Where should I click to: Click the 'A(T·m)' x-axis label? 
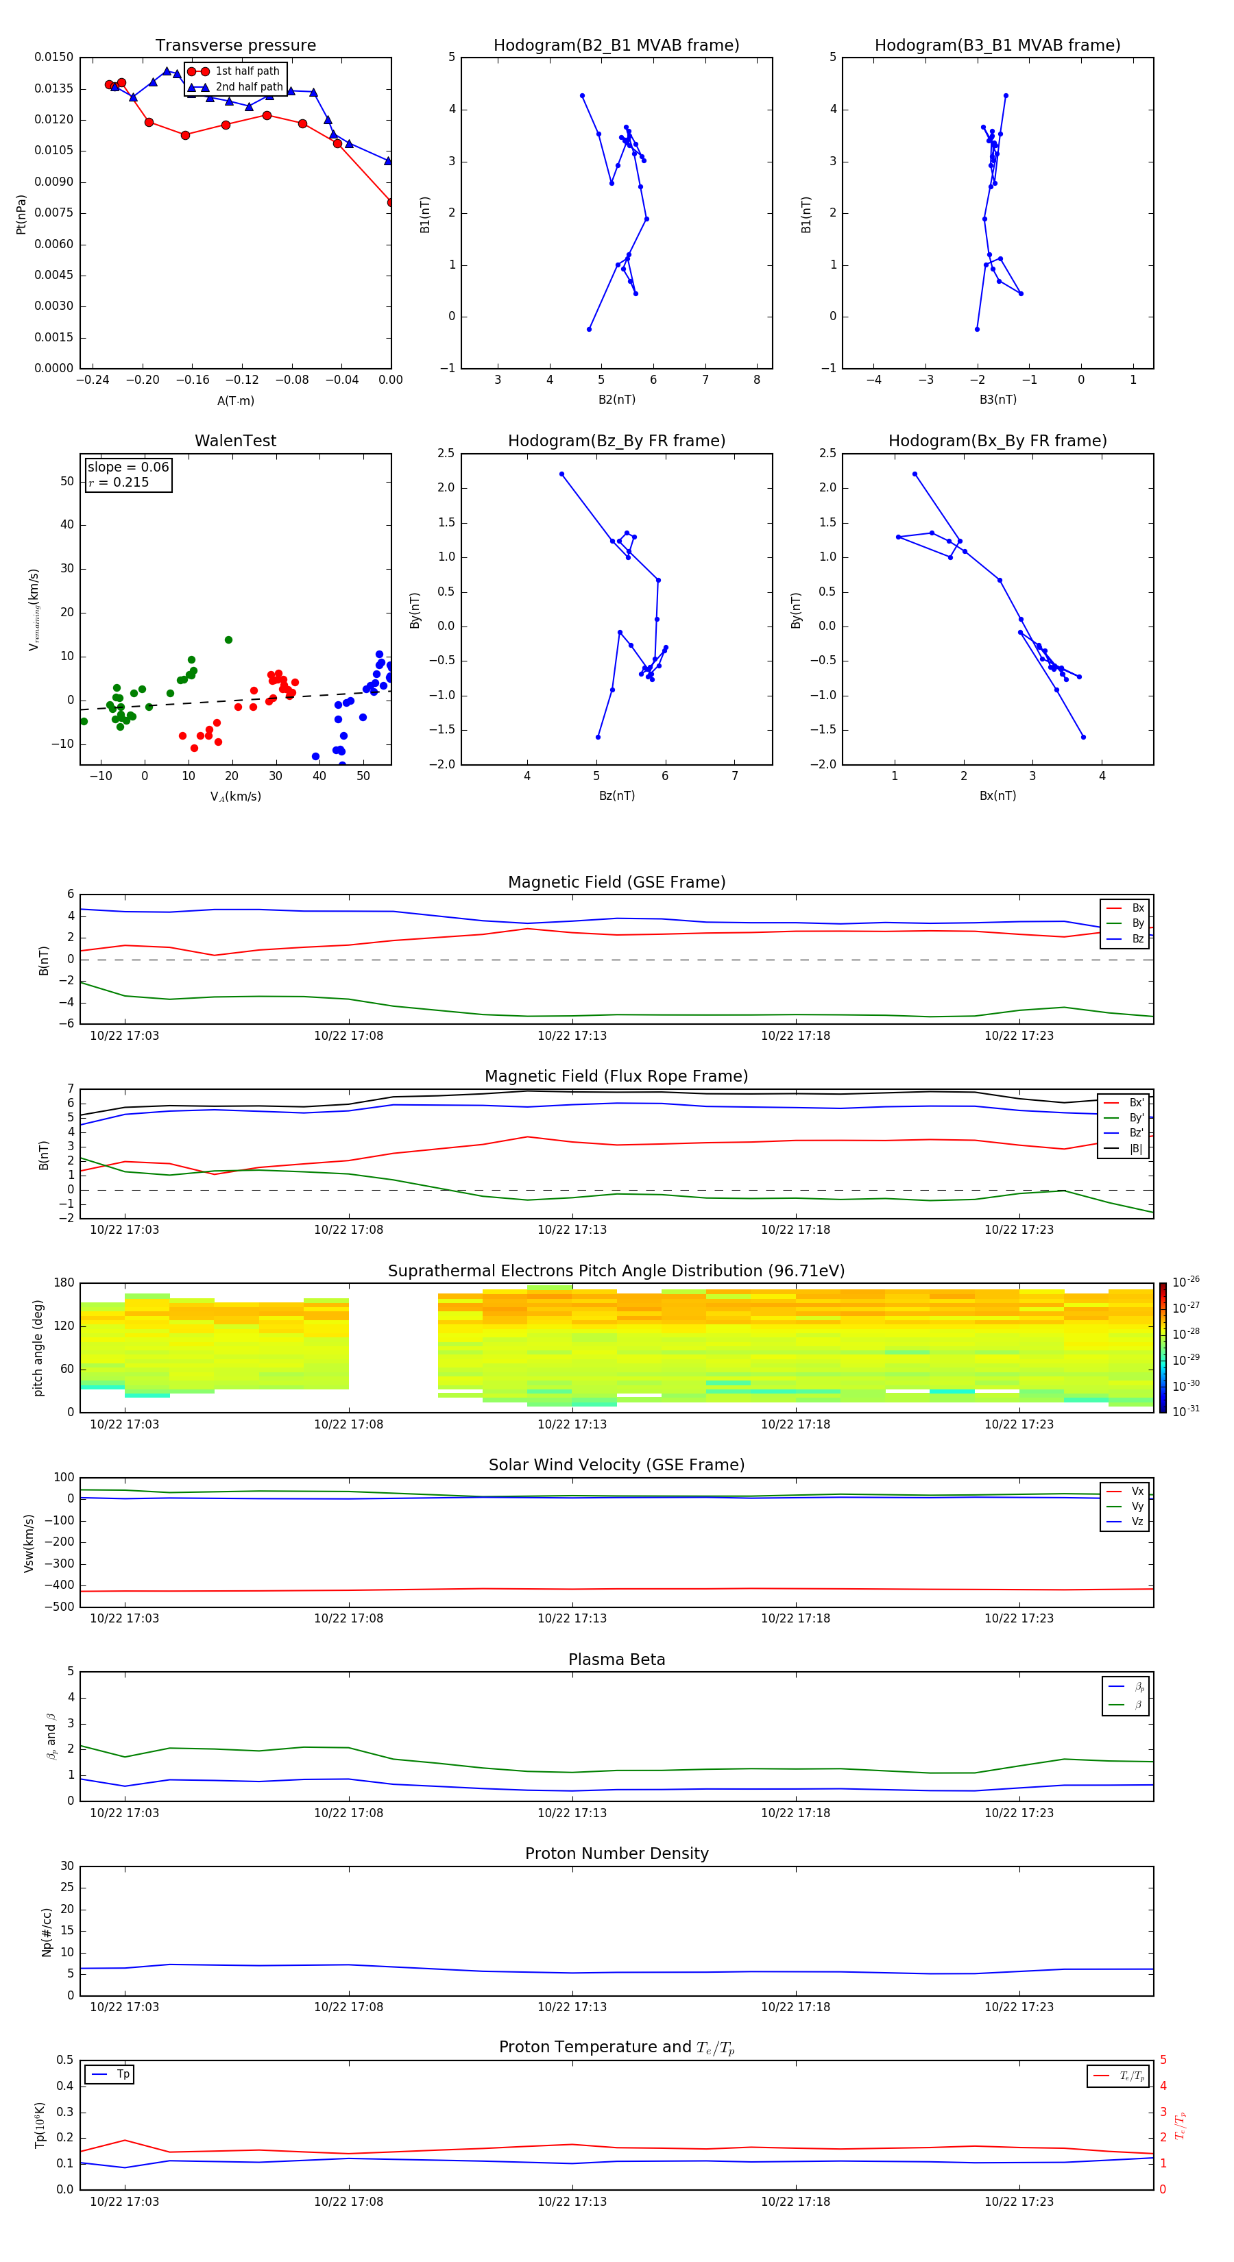coord(235,400)
